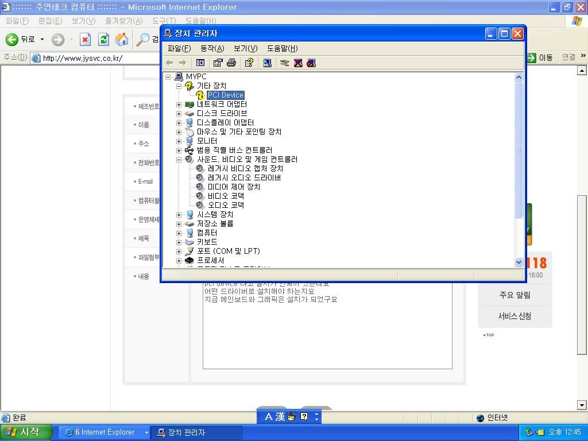This screenshot has width=588, height=441.
Task: Click the Update driver toolbar icon
Action: [x=284, y=63]
